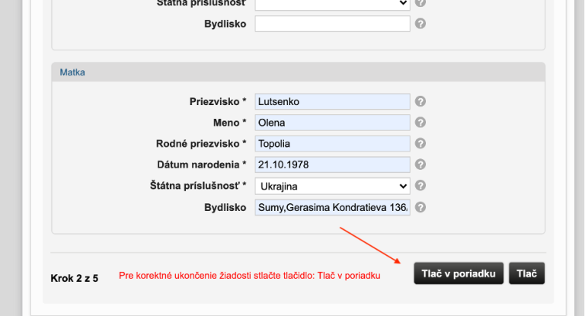Image resolution: width=585 pixels, height=316 pixels.
Task: Open help icon beside Rodné priezvisko field
Action: (420, 143)
